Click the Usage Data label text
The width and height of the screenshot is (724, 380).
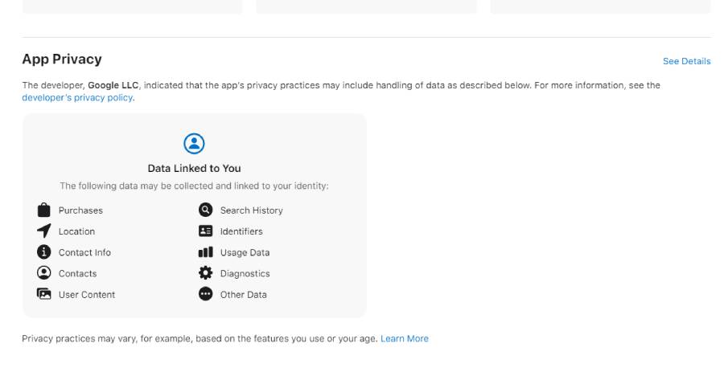click(245, 252)
